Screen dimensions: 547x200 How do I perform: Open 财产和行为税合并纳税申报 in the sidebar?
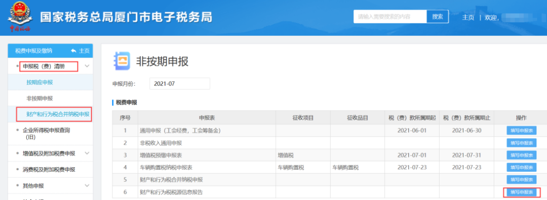(58, 114)
